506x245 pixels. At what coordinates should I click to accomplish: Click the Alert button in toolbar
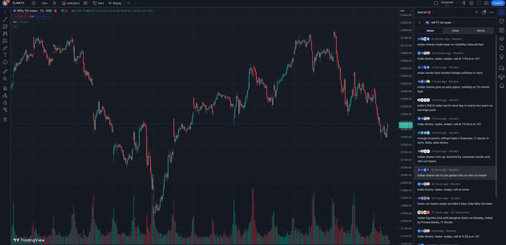99,3
